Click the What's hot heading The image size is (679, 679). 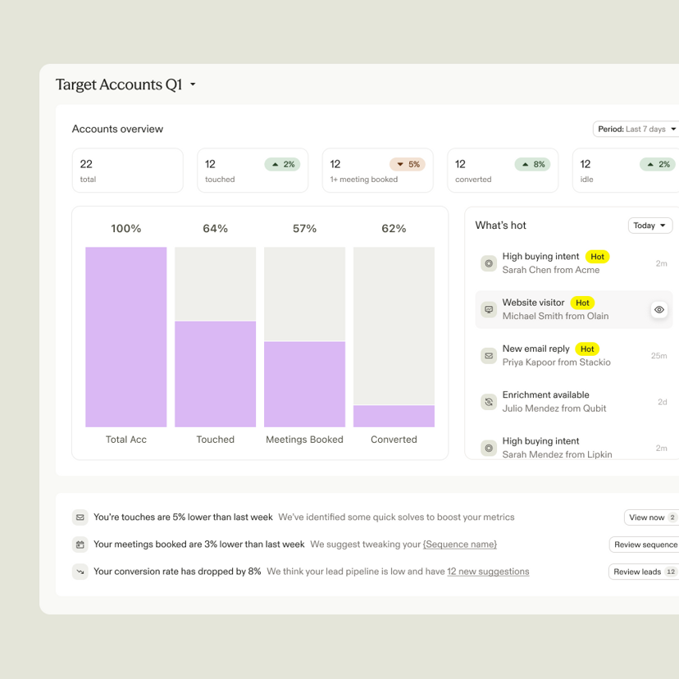[500, 226]
